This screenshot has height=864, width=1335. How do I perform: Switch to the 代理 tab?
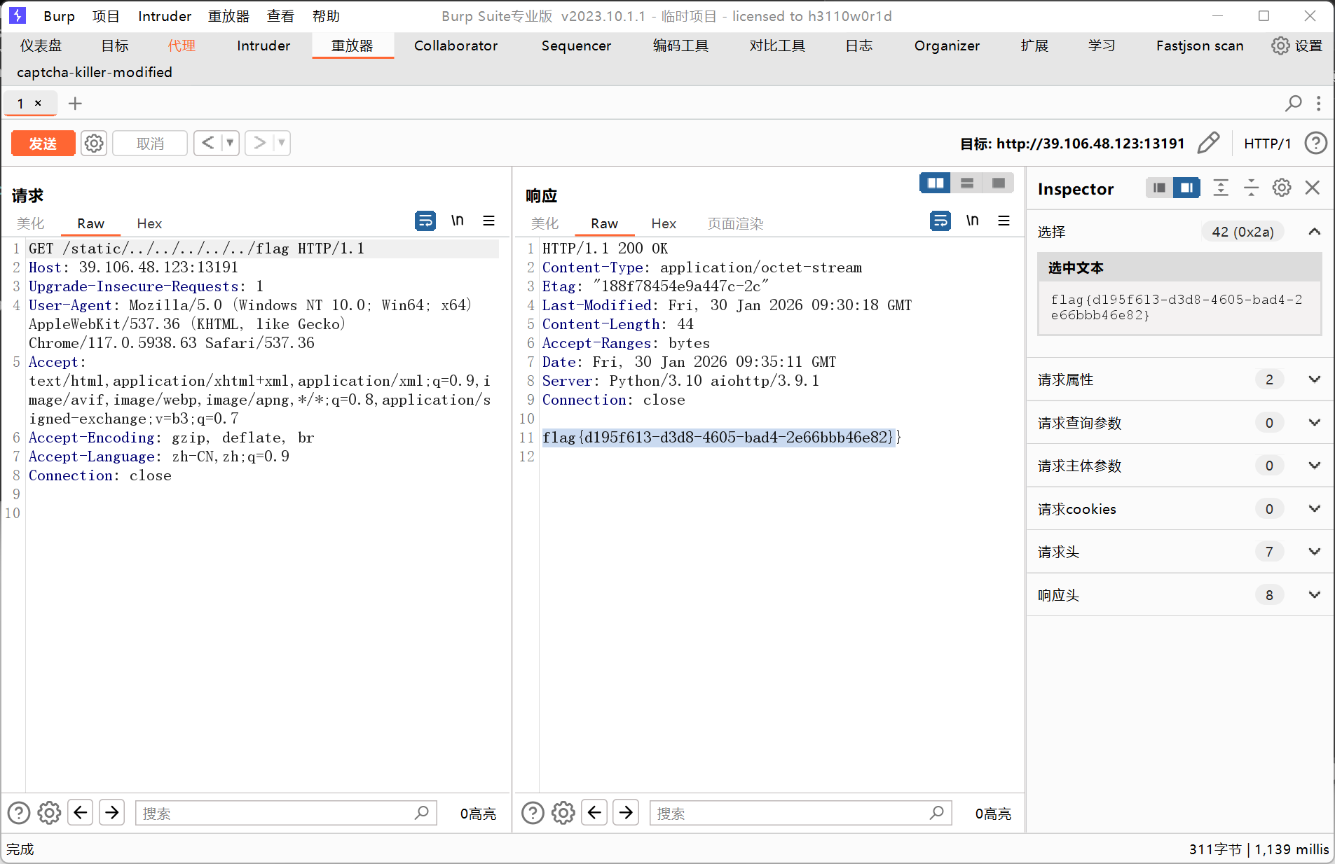coord(182,46)
